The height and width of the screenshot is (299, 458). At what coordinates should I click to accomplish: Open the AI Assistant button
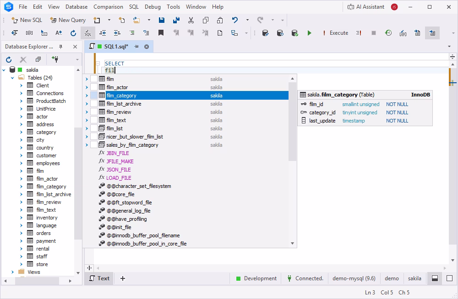pos(365,7)
